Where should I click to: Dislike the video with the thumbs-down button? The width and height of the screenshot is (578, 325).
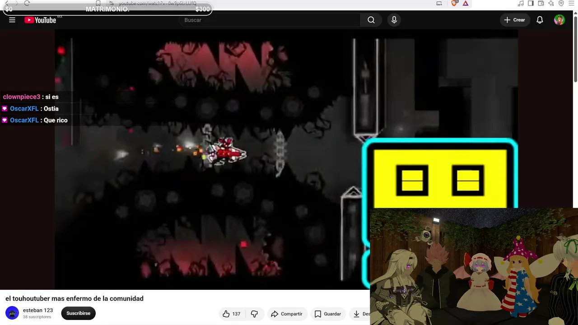coord(254,314)
